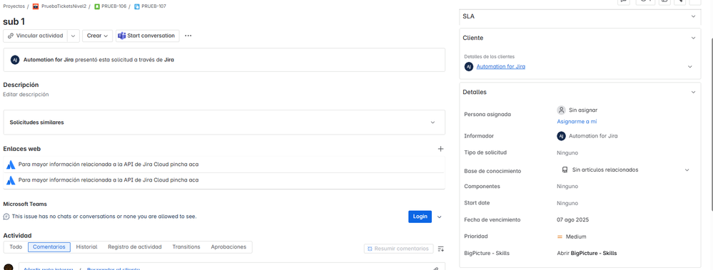Viewport: 713px width, 270px height.
Task: Click the PRUEB-107 subtask icon
Action: [136, 7]
